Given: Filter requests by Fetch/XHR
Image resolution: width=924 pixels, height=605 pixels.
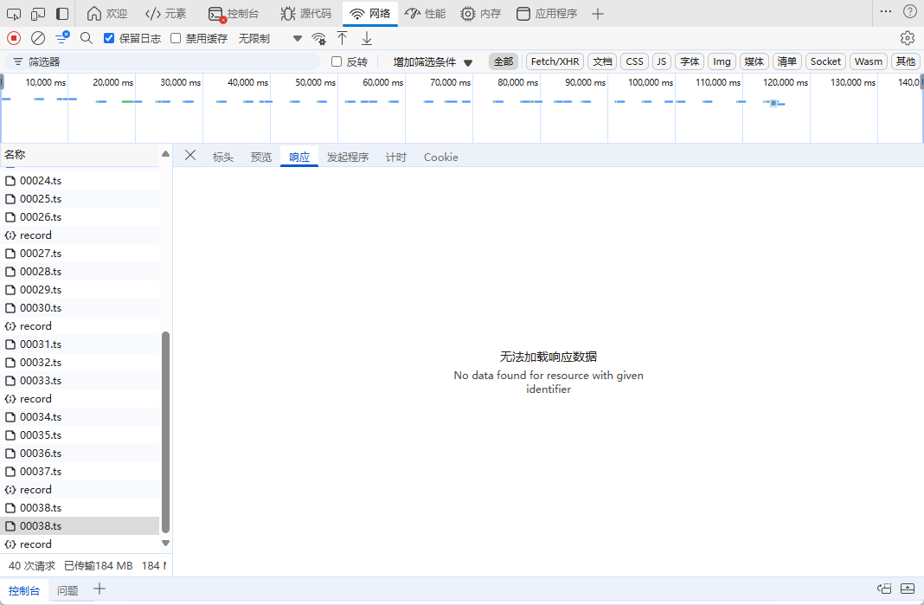Looking at the screenshot, I should click(555, 61).
